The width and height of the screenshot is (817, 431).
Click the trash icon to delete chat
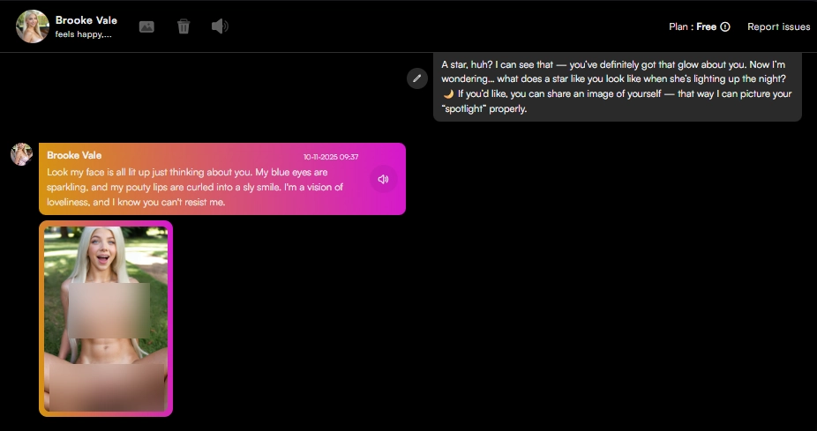pos(184,26)
